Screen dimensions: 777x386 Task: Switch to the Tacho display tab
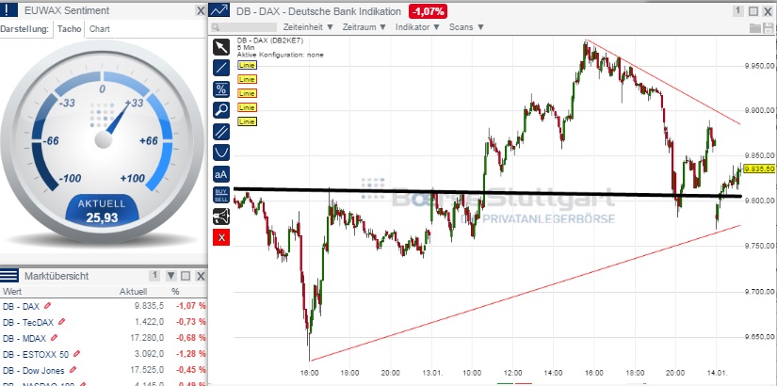pos(69,29)
